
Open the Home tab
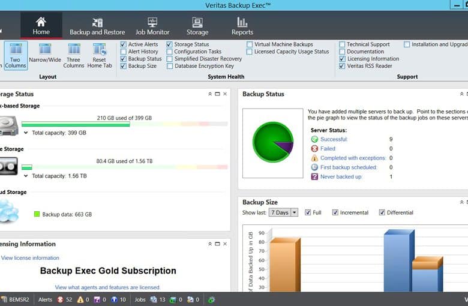pyautogui.click(x=41, y=26)
